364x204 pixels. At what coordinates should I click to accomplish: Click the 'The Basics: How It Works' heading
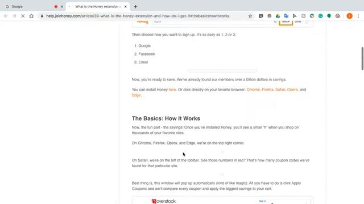pos(166,118)
